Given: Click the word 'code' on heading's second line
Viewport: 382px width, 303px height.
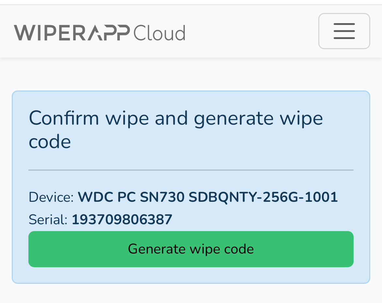Looking at the screenshot, I should pyautogui.click(x=50, y=142).
